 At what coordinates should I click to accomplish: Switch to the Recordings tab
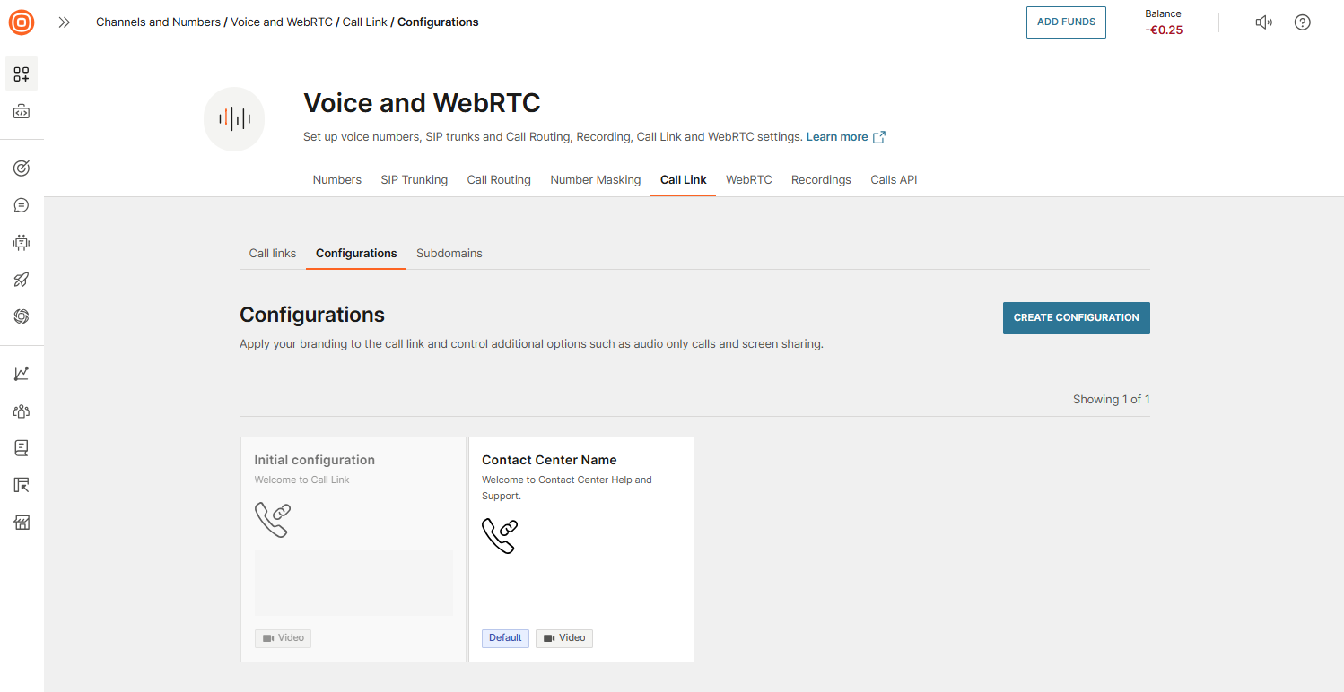[821, 179]
